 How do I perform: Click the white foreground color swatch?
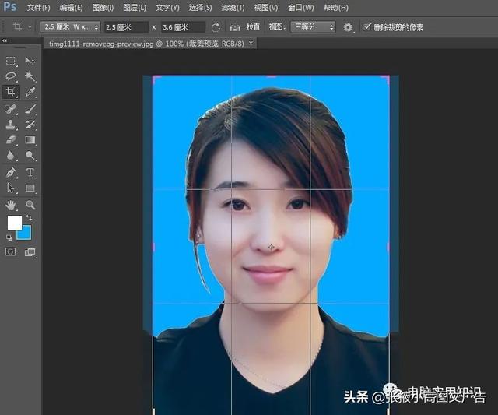[x=13, y=221]
